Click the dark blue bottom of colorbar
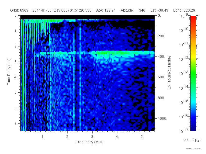The image size is (206, 154). [193, 129]
